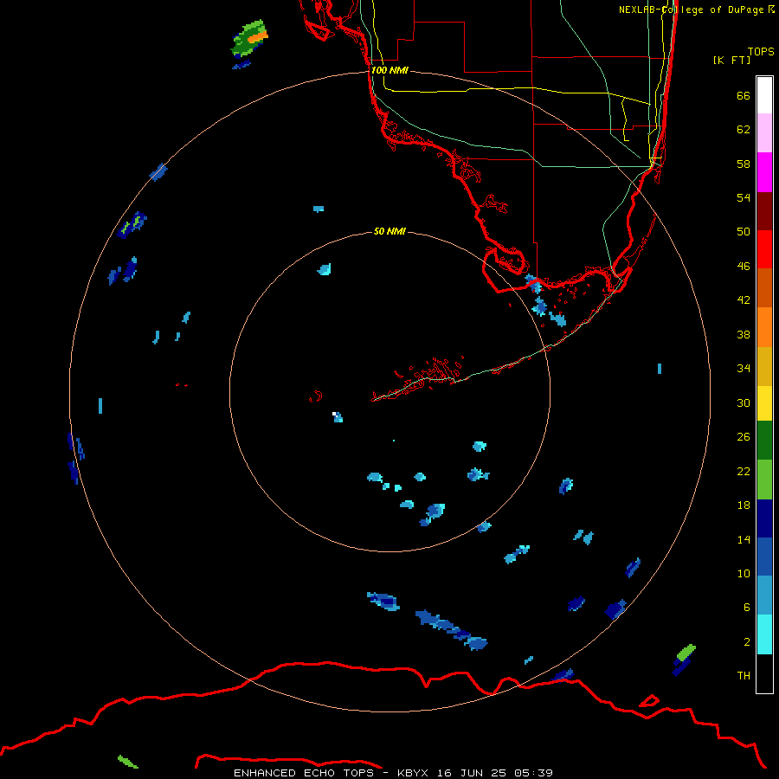779x779 pixels.
Task: Click the '22' legend value
Action: click(744, 471)
